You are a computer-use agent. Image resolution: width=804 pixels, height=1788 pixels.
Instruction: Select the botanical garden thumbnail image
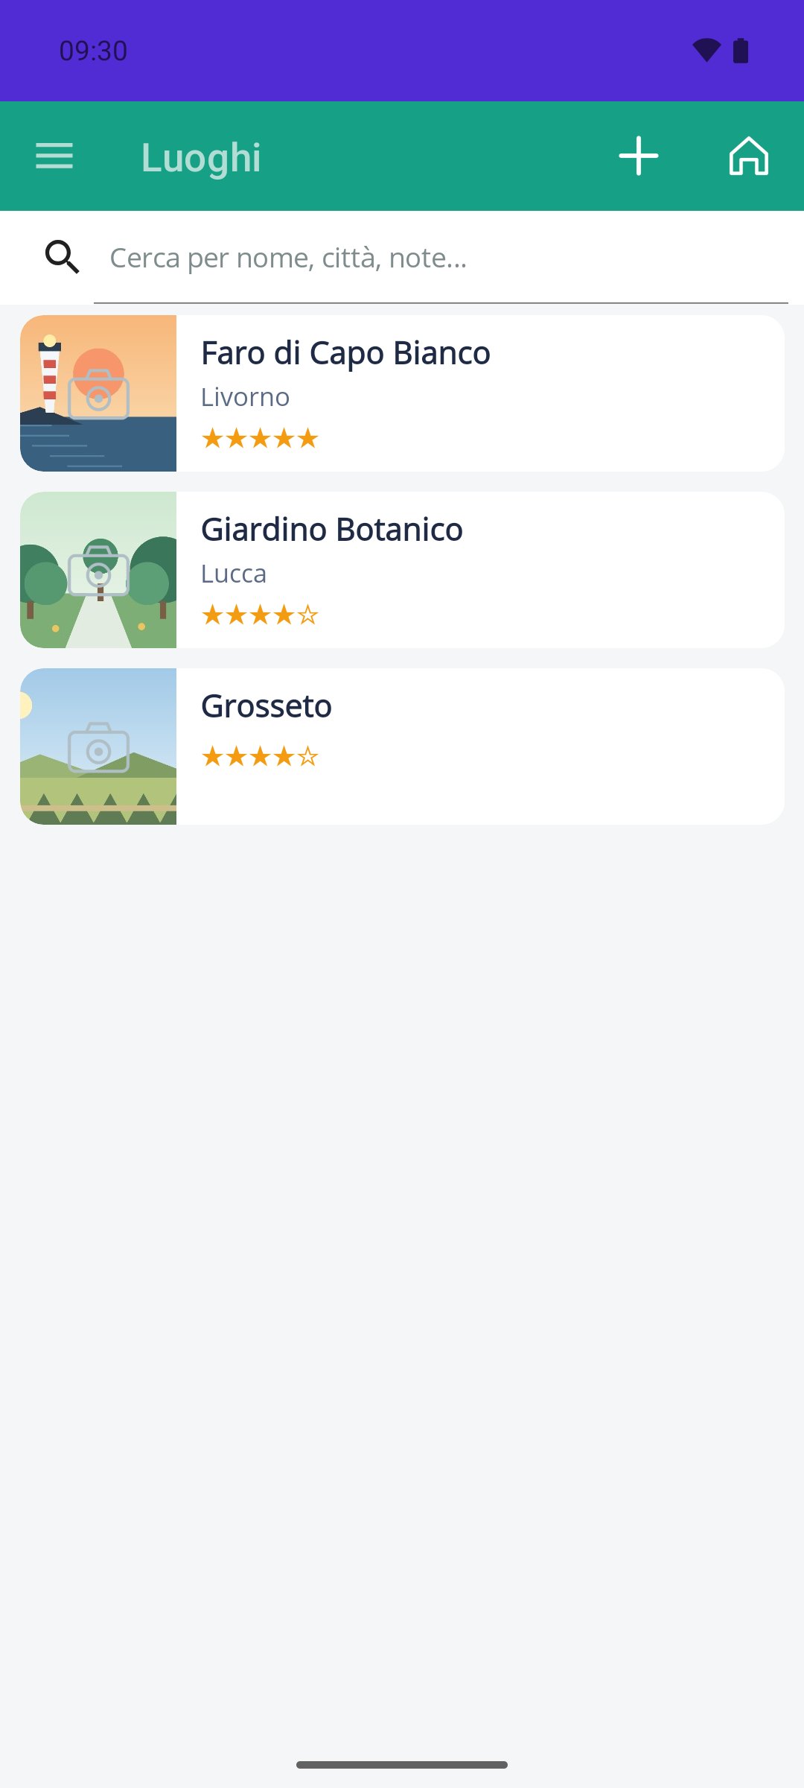point(98,570)
